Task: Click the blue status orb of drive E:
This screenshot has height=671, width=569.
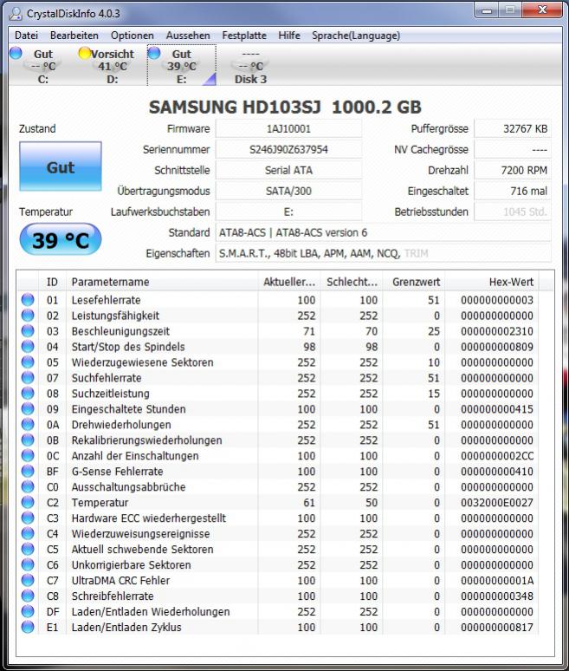Action: tap(154, 53)
